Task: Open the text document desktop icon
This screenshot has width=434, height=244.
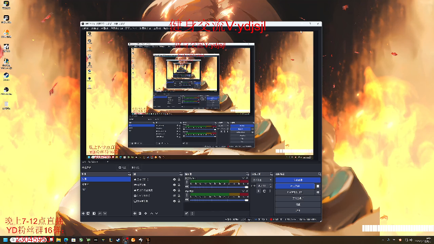Action: (x=6, y=105)
